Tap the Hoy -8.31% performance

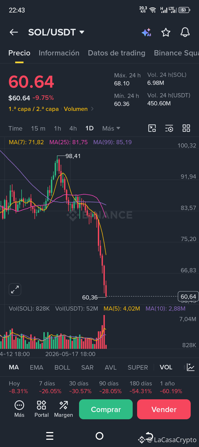(x=18, y=387)
